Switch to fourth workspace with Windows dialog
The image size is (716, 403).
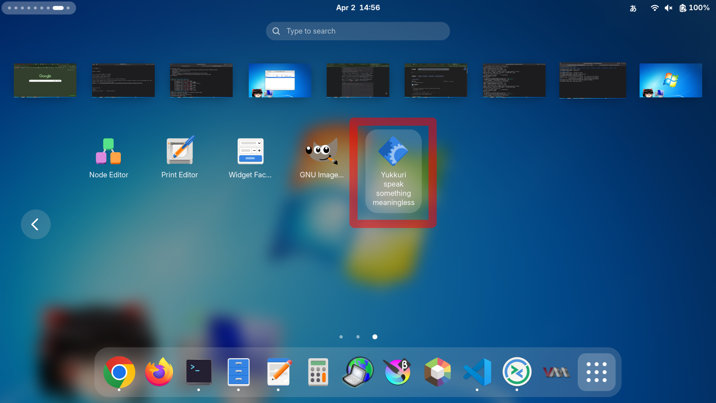(280, 80)
